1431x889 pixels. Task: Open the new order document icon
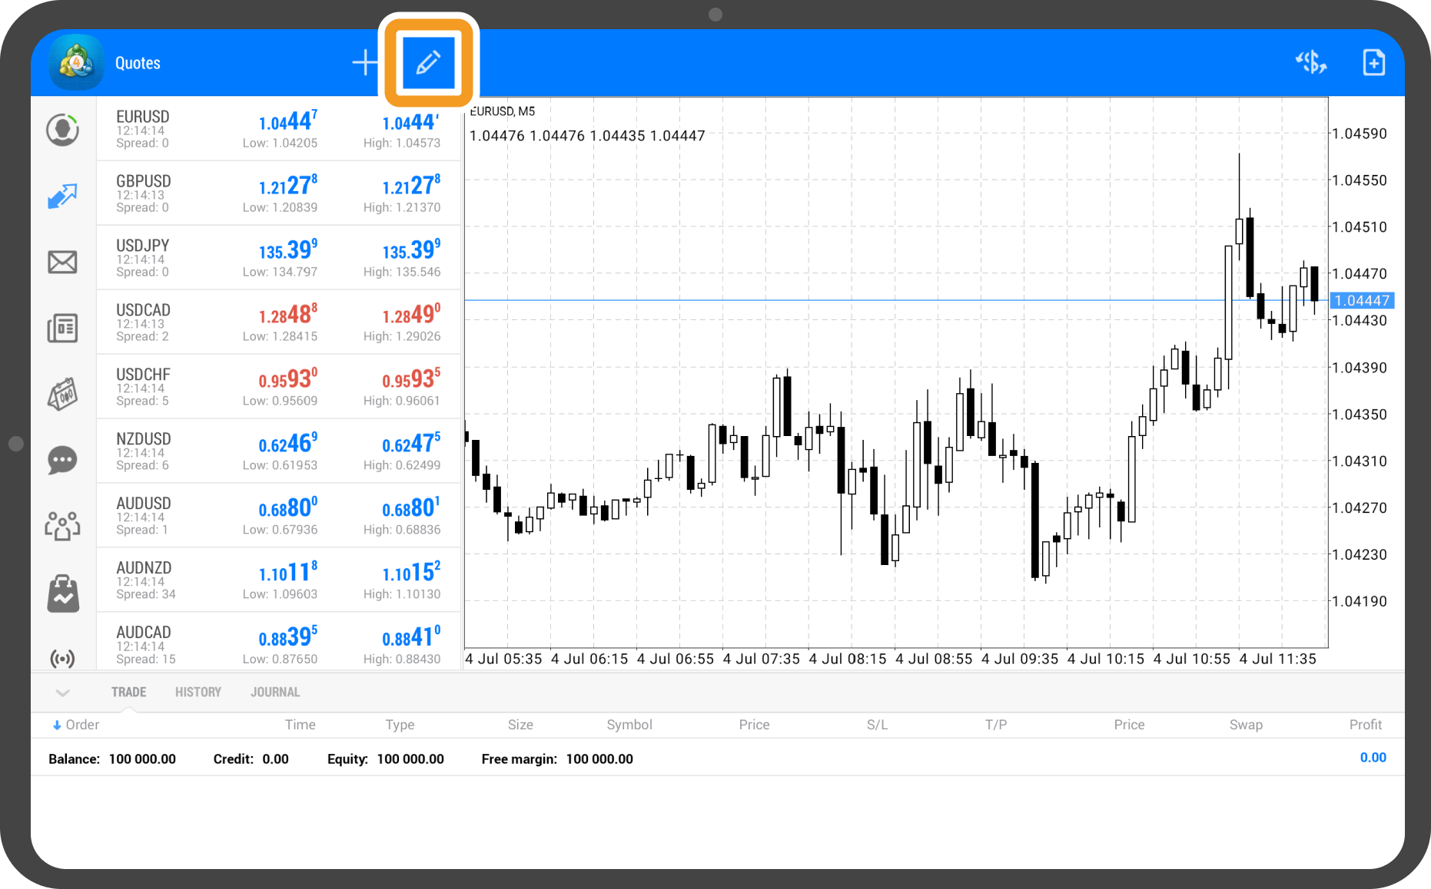click(1373, 63)
